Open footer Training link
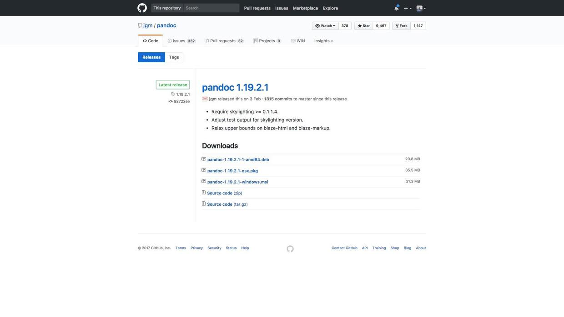The width and height of the screenshot is (564, 317). pyautogui.click(x=379, y=248)
